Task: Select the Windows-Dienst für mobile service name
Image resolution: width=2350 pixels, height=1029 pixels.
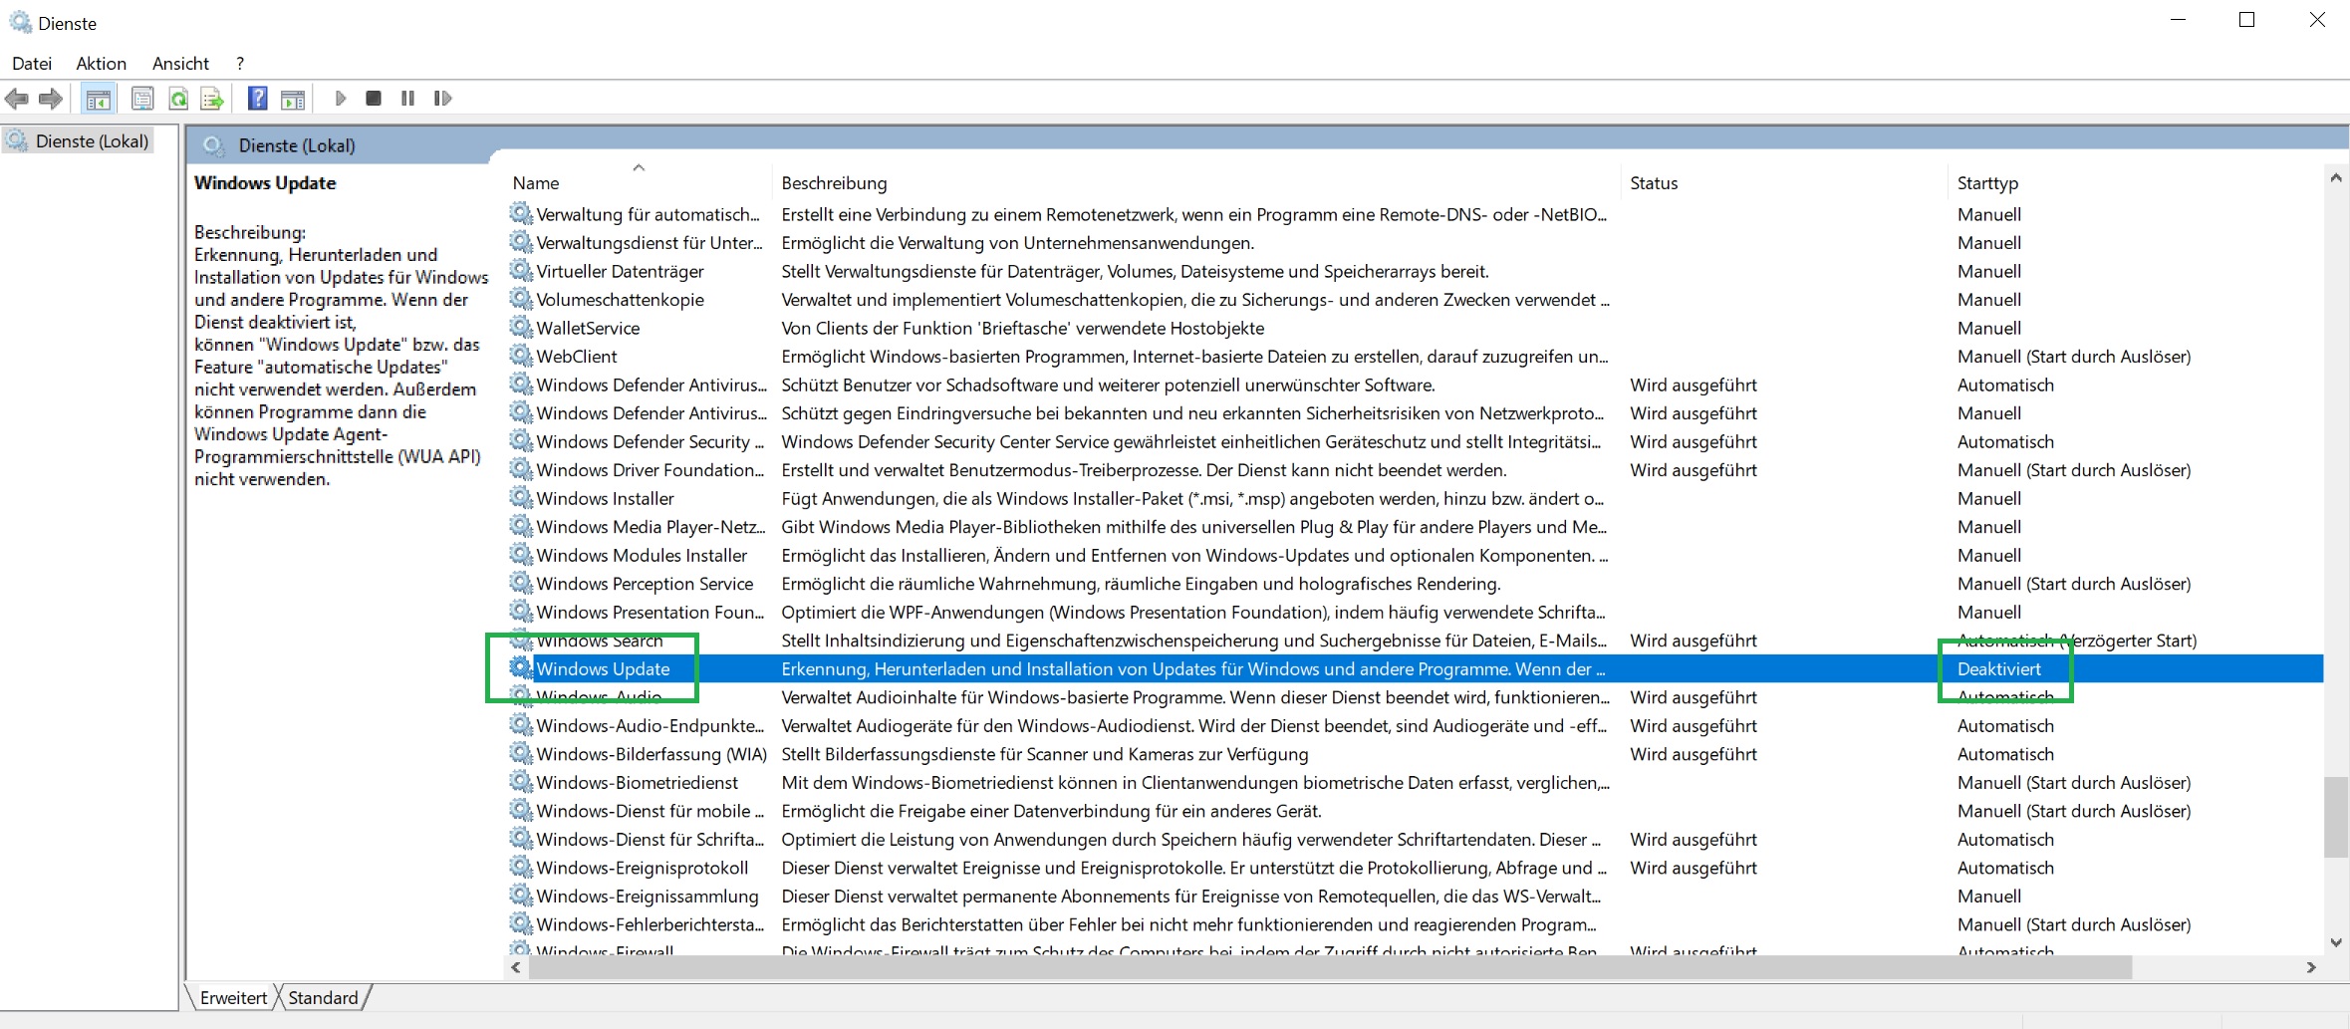Action: [x=651, y=811]
